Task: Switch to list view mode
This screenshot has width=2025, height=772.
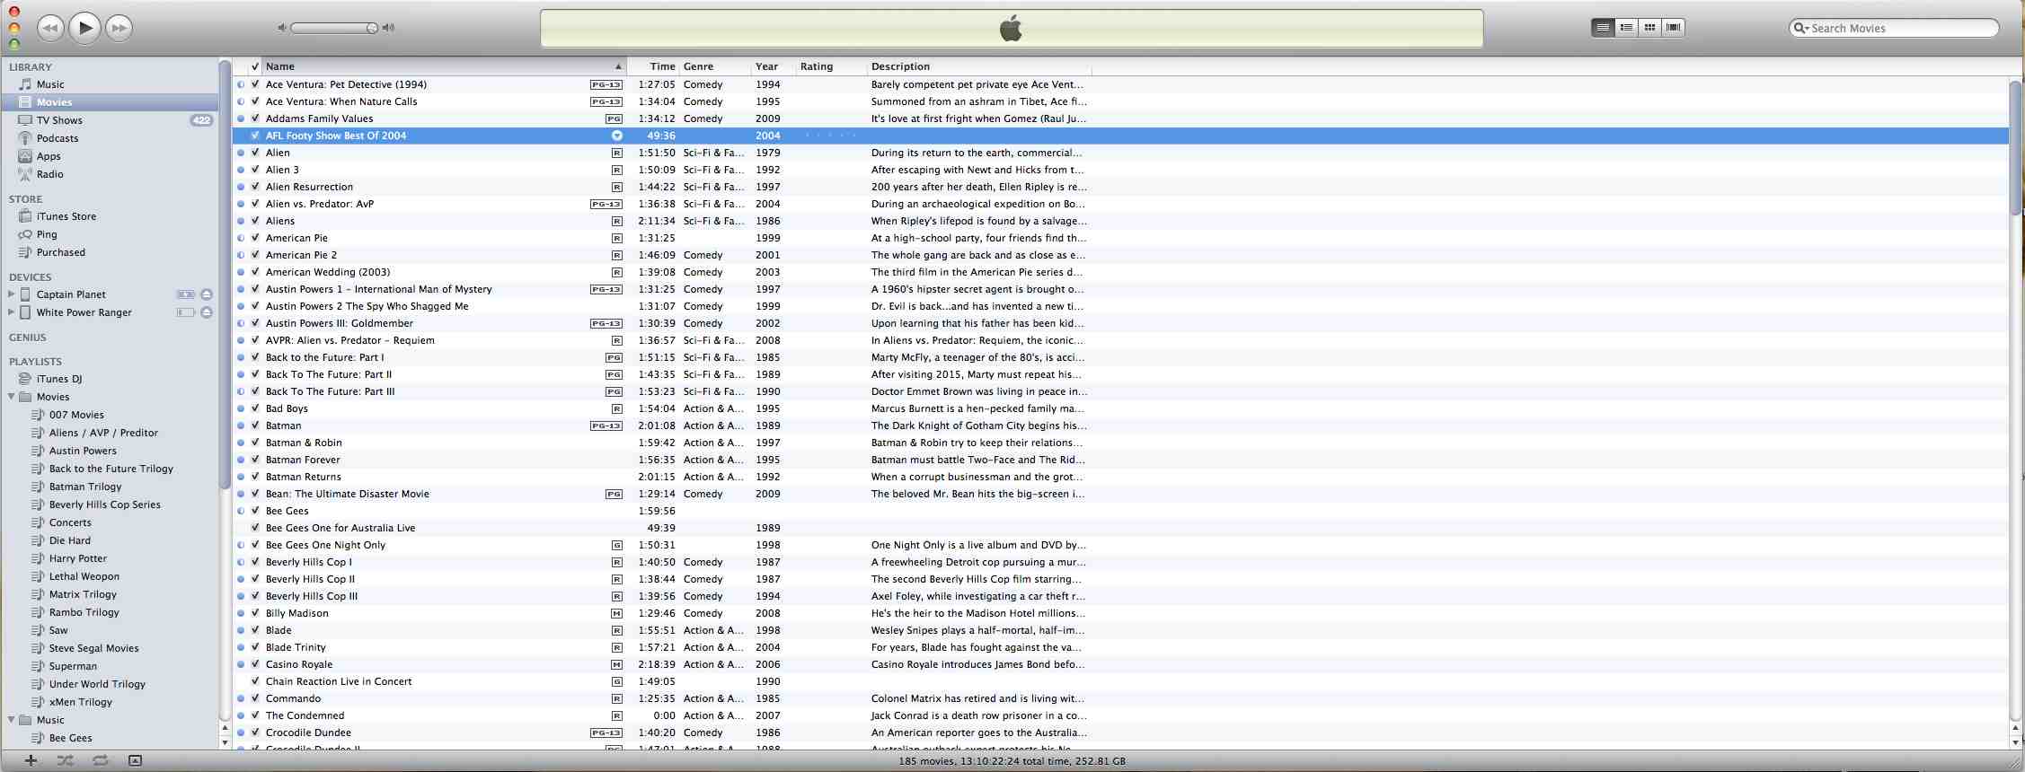Action: (x=1603, y=28)
